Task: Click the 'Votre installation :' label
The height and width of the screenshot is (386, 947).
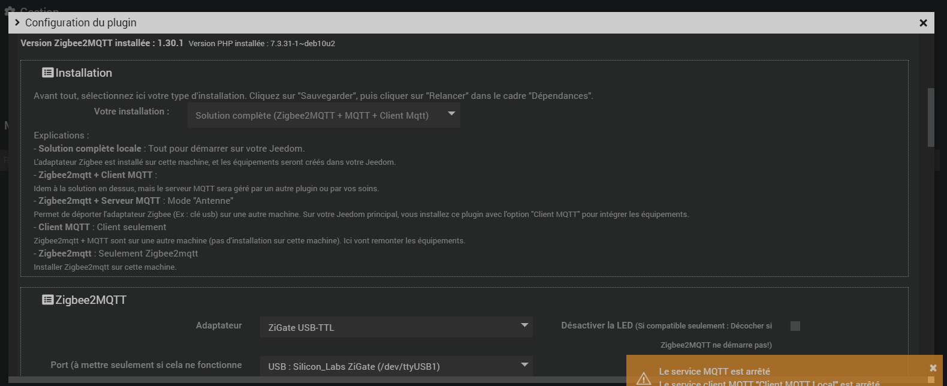Action: (132, 111)
